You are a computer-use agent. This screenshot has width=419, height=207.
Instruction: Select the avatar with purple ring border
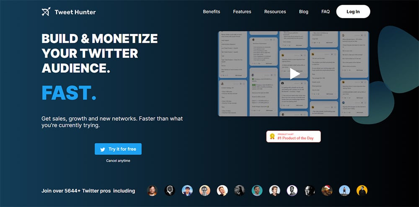pos(292,191)
